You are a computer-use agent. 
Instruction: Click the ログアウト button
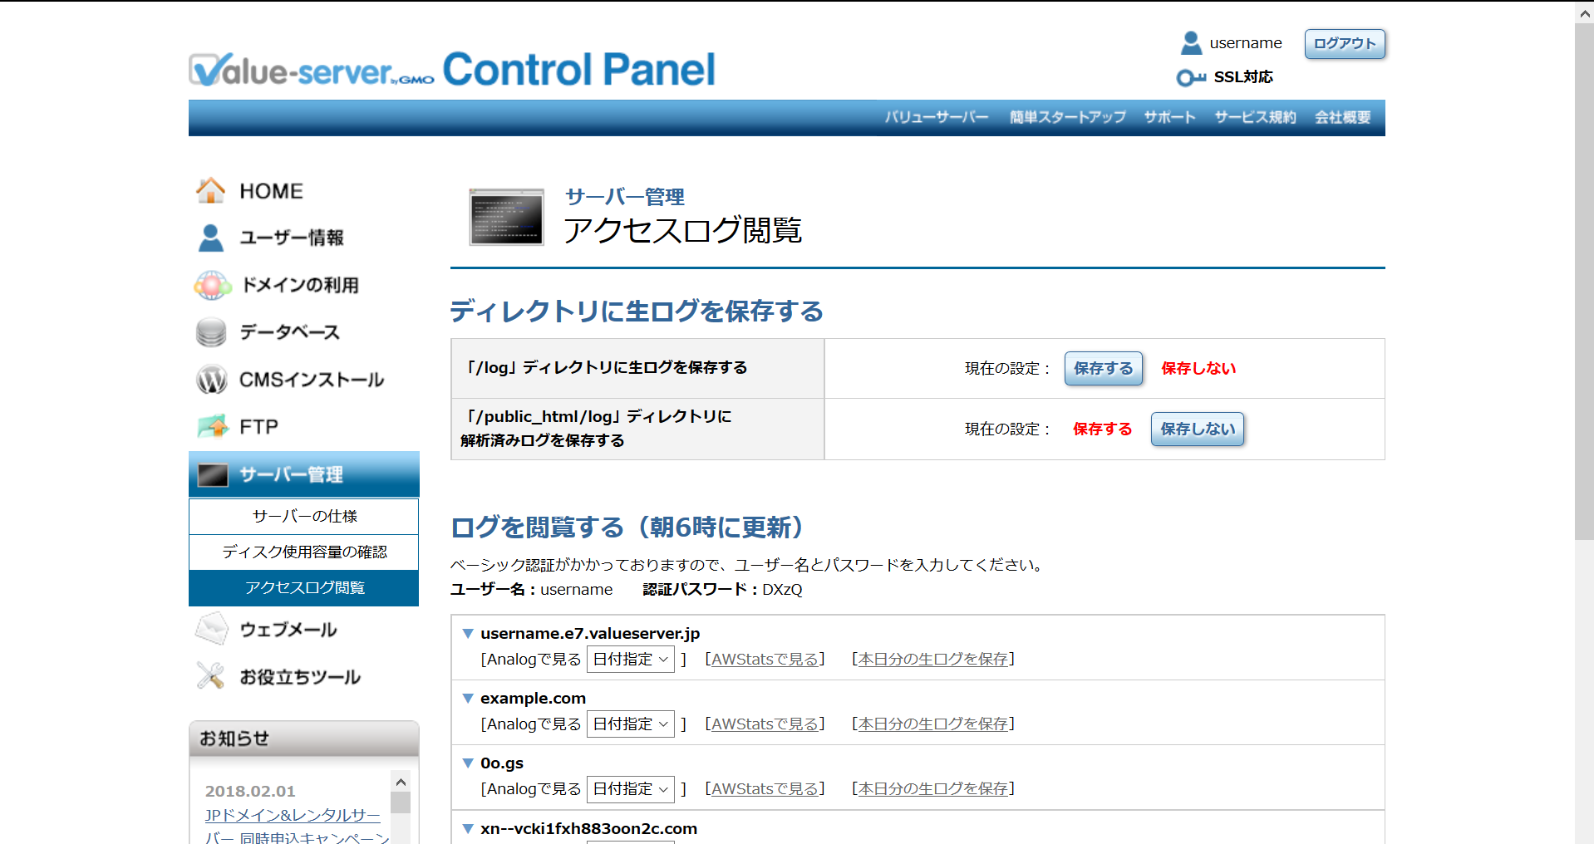[1344, 44]
